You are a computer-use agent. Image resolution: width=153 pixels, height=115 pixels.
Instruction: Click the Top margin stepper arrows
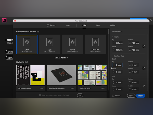click(x=113, y=43)
